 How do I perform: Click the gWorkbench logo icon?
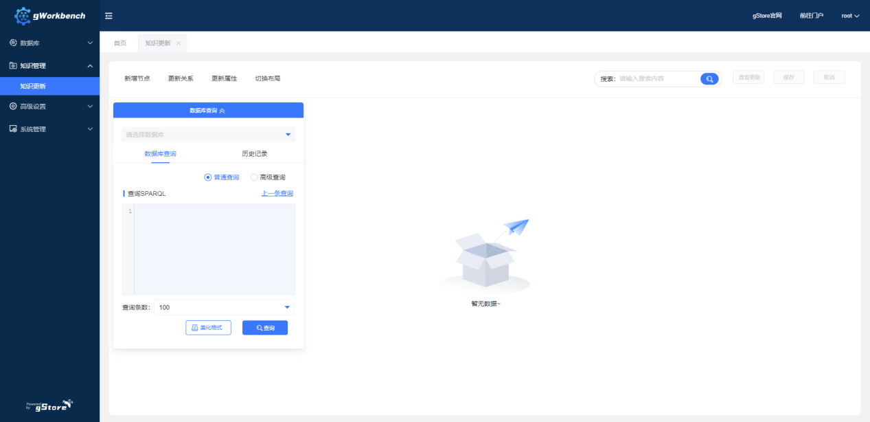pos(23,16)
